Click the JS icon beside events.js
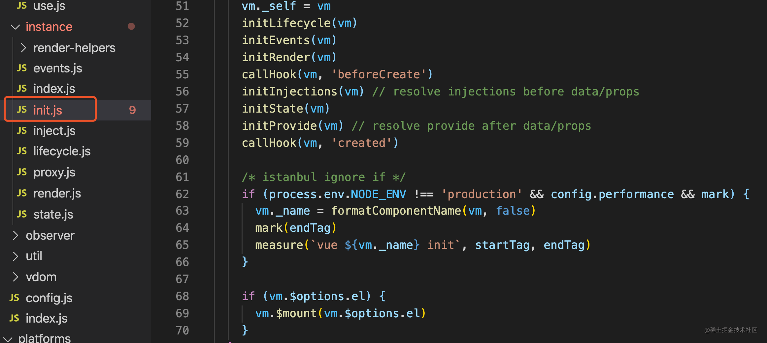767x343 pixels. pyautogui.click(x=22, y=68)
